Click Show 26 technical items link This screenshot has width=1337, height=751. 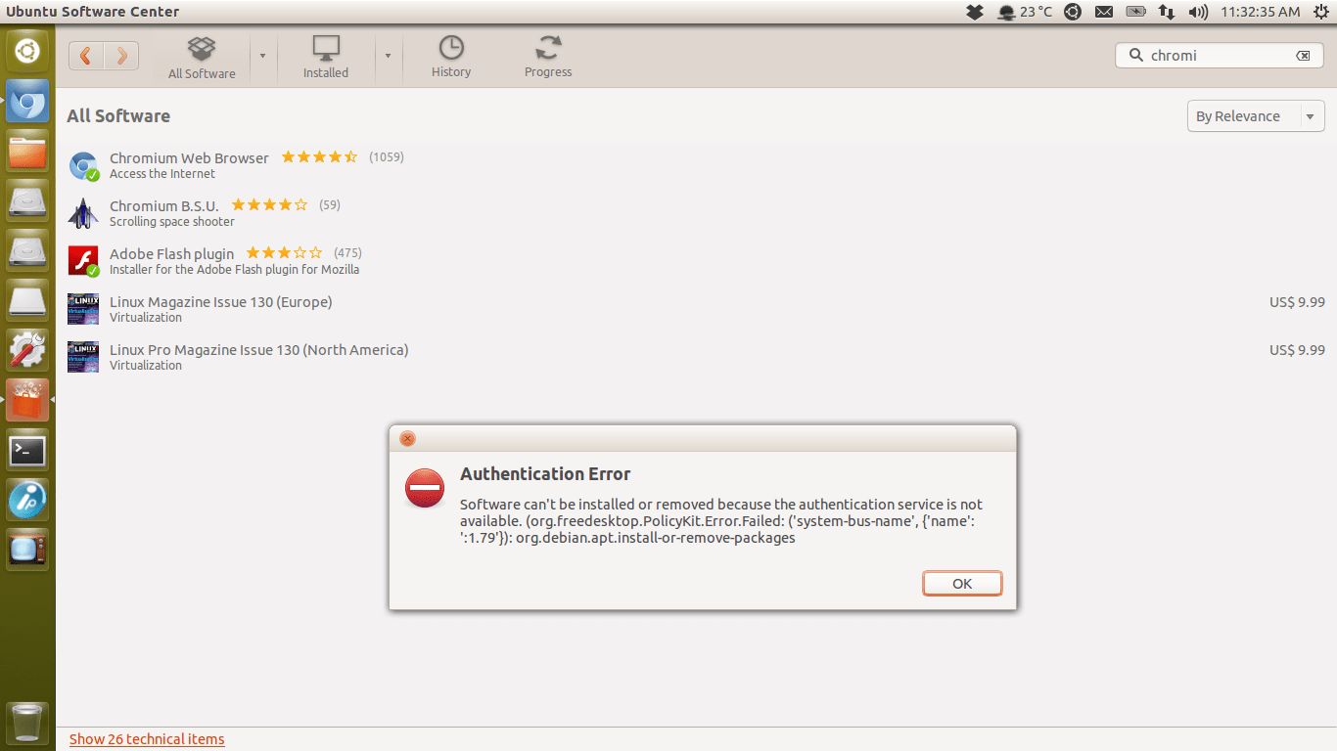(147, 739)
